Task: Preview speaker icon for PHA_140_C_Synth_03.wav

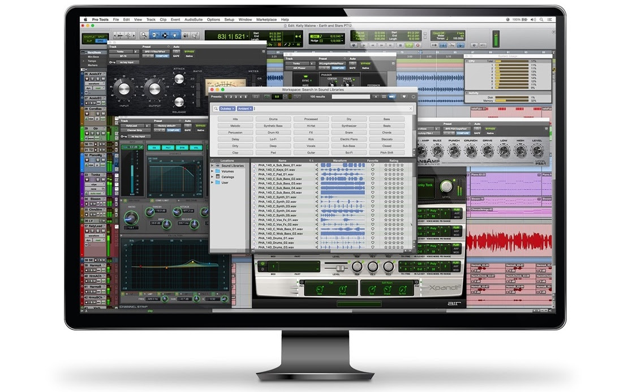Action: pos(317,206)
